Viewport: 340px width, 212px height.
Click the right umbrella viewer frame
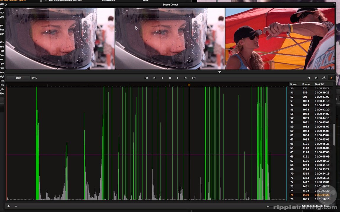pyautogui.click(x=280, y=39)
